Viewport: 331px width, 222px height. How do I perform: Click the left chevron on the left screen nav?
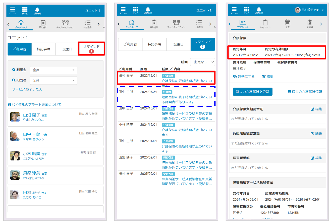tap(8, 24)
